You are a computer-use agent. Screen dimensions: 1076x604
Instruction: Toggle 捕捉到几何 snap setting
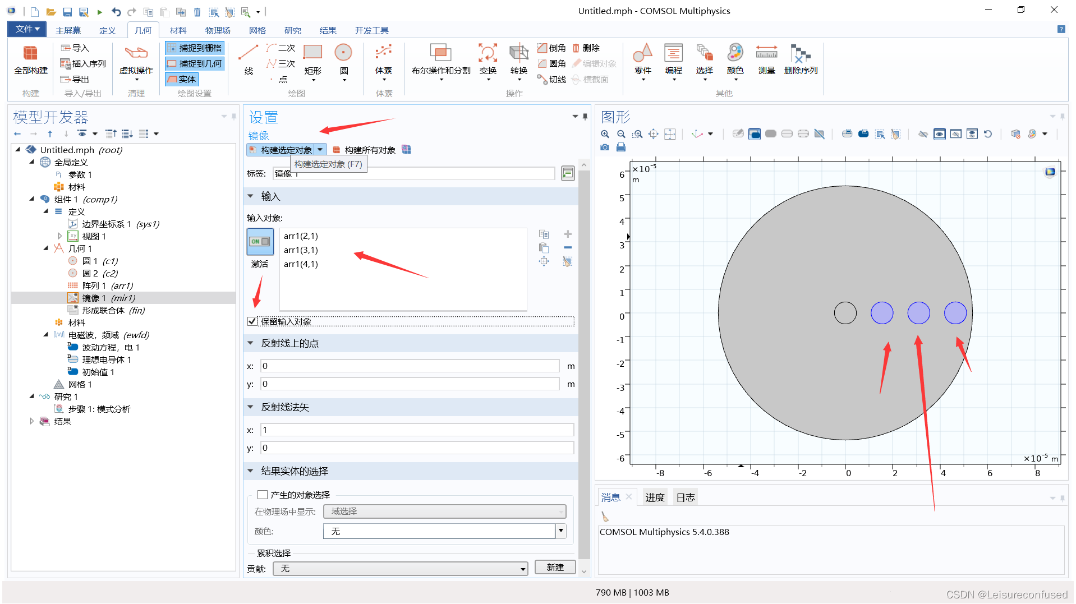coord(195,64)
